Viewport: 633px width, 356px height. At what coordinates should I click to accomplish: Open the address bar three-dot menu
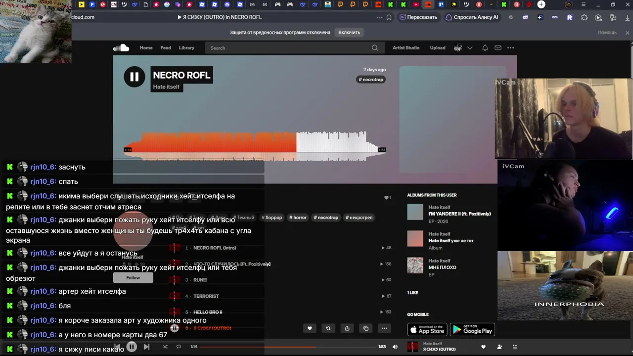[379, 17]
